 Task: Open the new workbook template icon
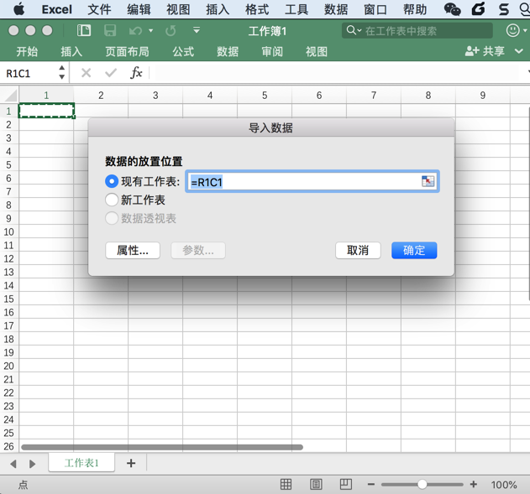[x=84, y=31]
